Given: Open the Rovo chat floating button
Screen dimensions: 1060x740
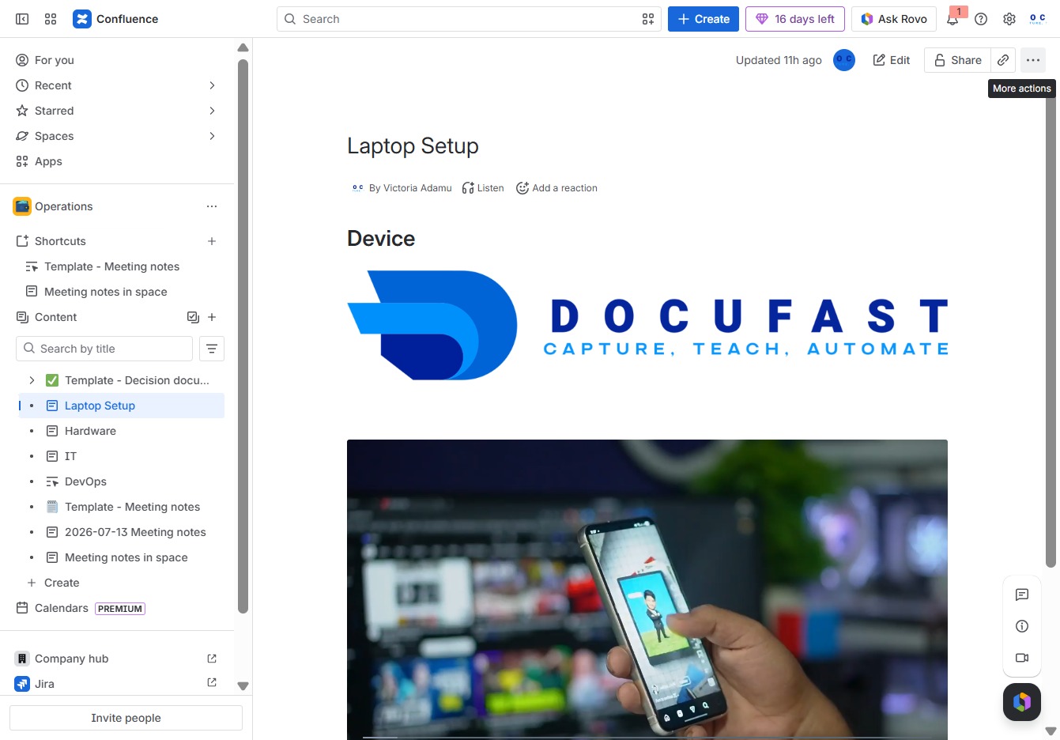Looking at the screenshot, I should pos(1022,701).
